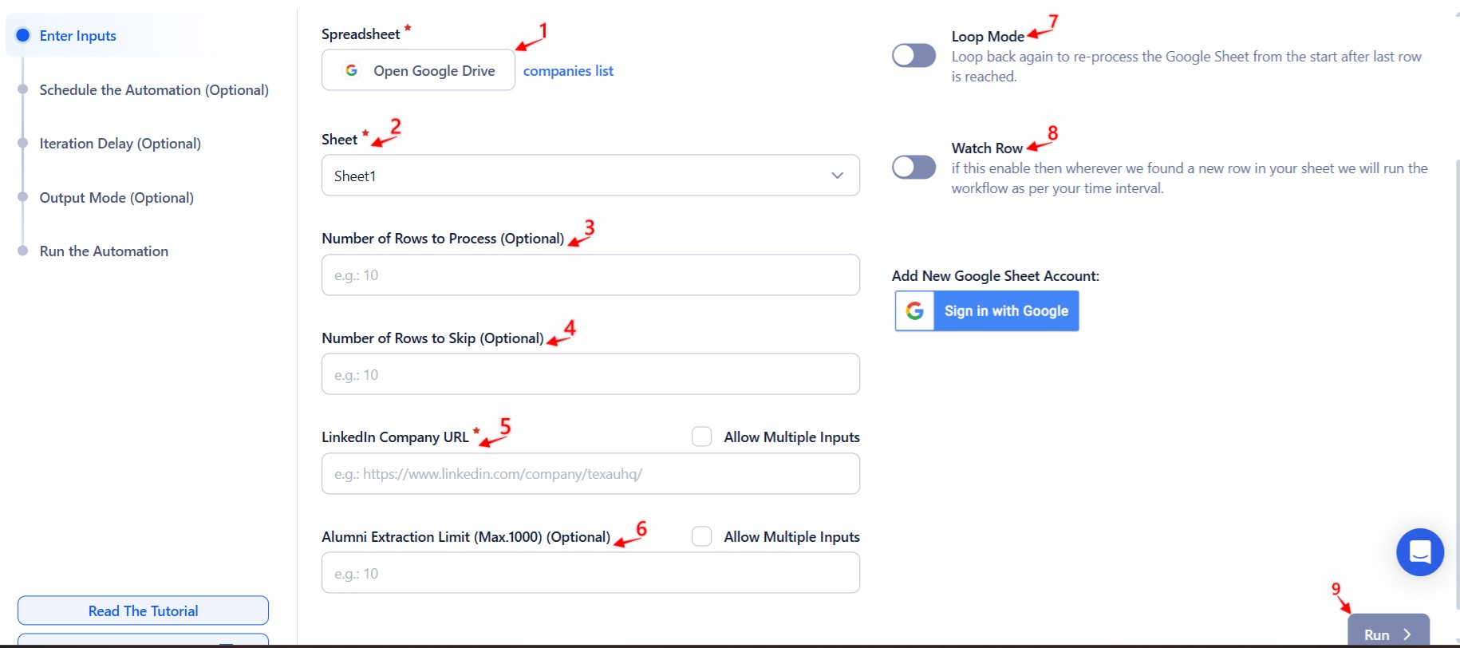Jump to Run the Automation step

[x=104, y=251]
